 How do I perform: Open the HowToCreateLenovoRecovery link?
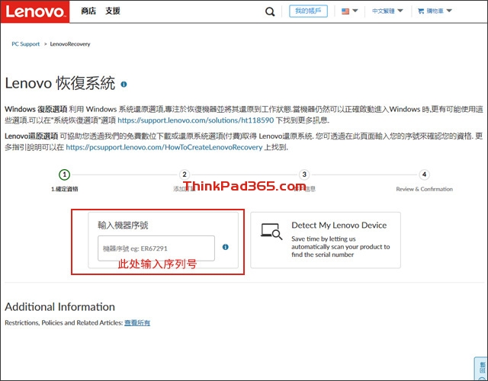click(164, 147)
